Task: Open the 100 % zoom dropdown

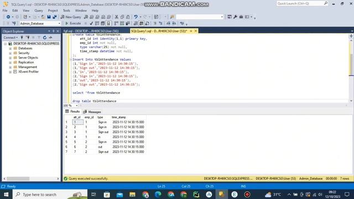Action: [77, 106]
